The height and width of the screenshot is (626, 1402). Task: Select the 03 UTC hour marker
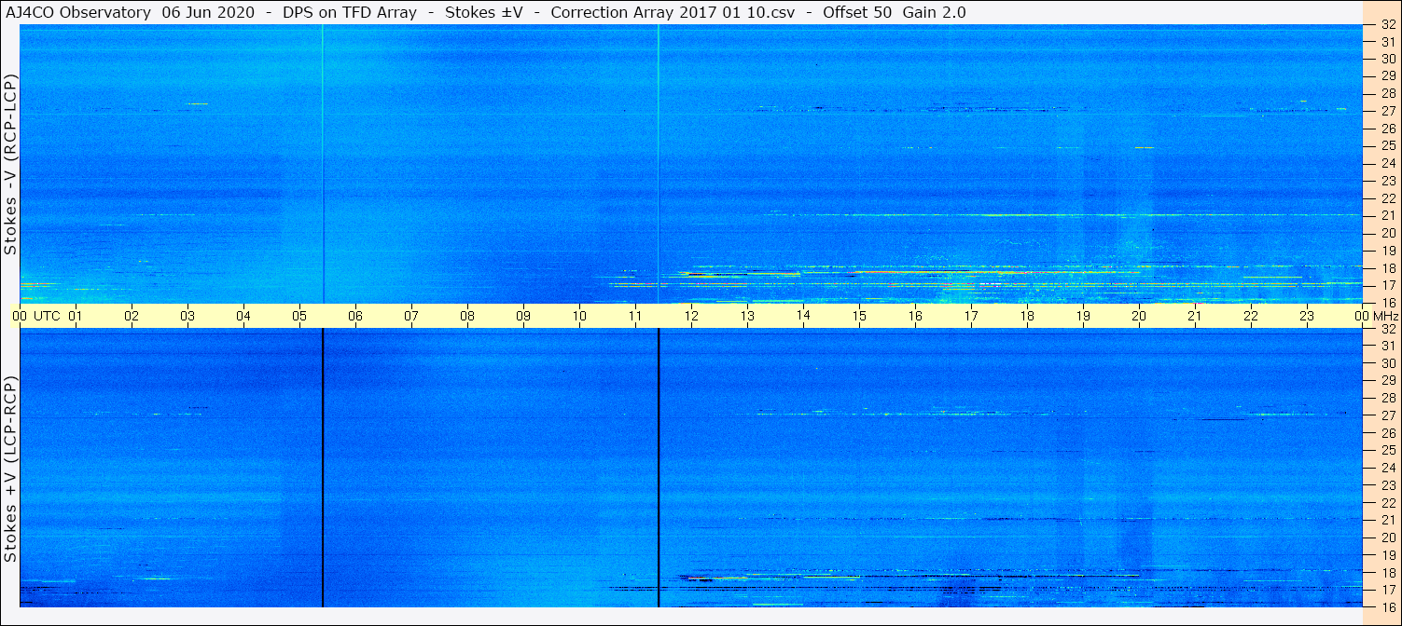click(x=187, y=316)
